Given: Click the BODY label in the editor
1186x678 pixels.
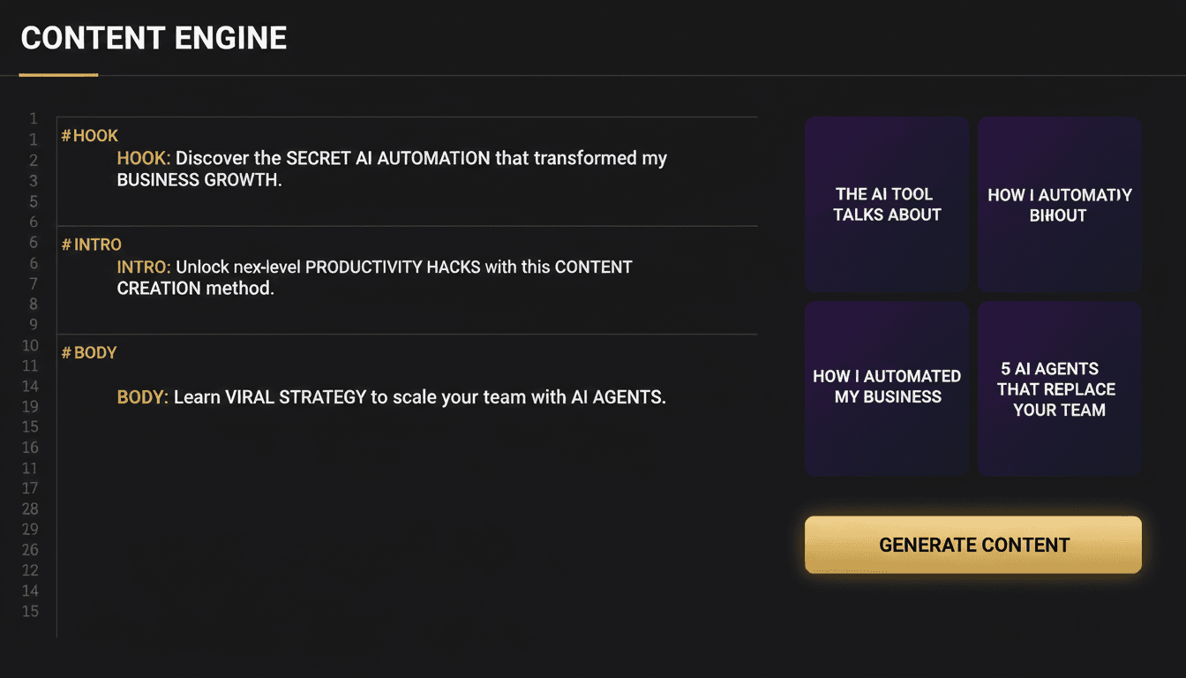Looking at the screenshot, I should pos(141,396).
